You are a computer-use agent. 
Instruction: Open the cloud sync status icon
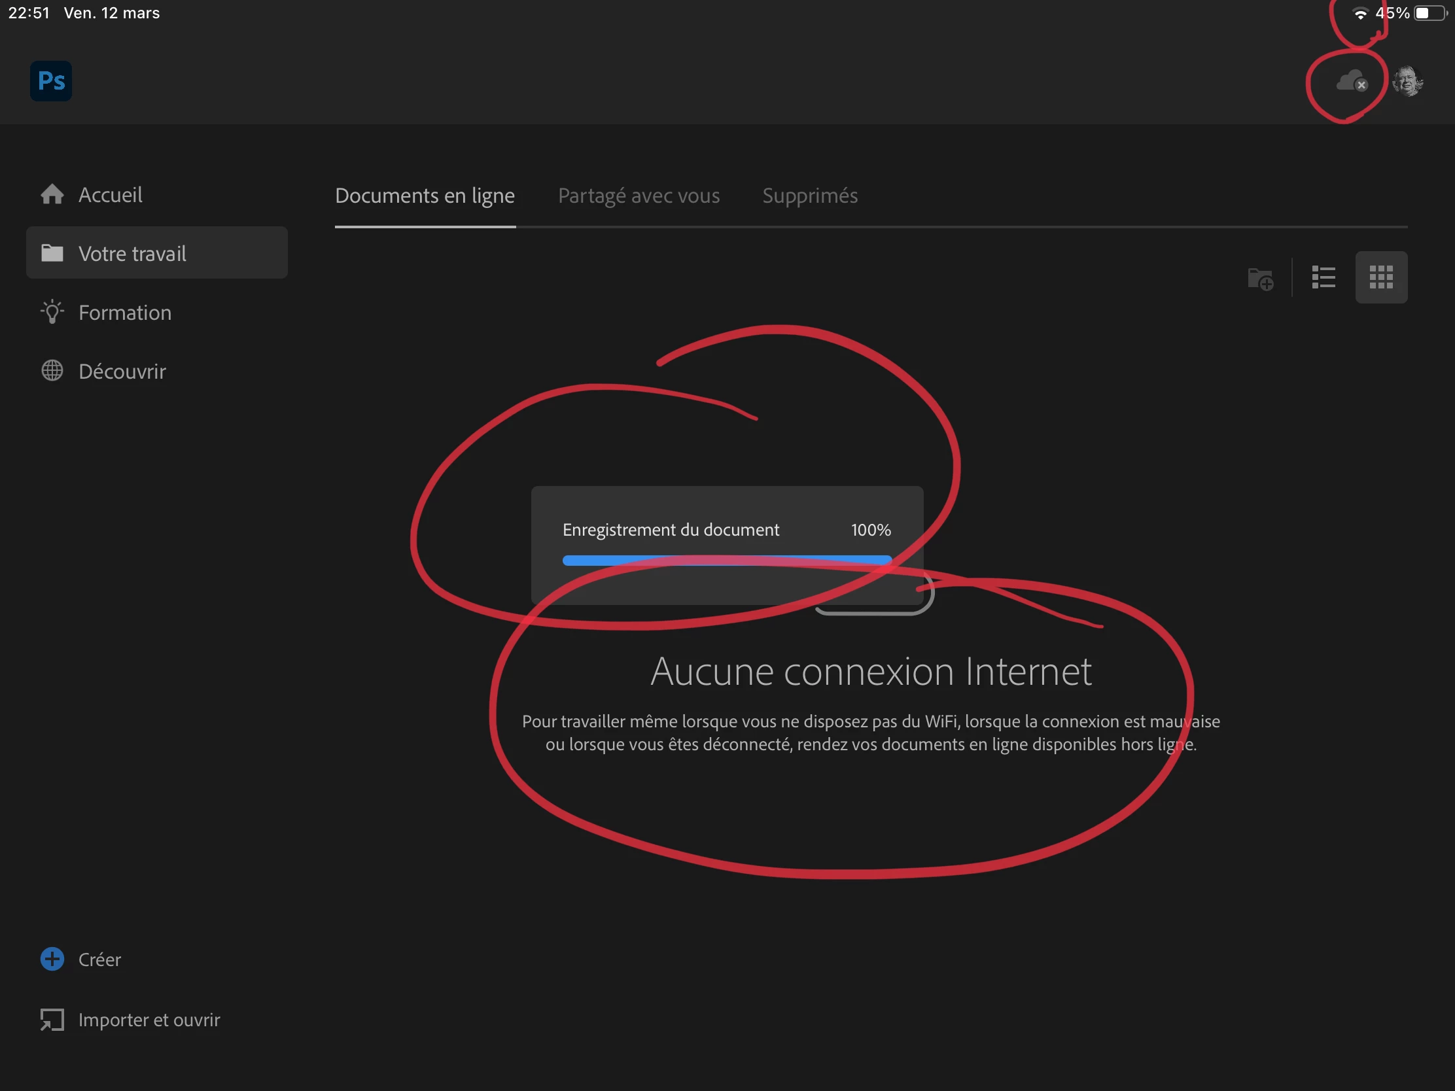pos(1351,82)
